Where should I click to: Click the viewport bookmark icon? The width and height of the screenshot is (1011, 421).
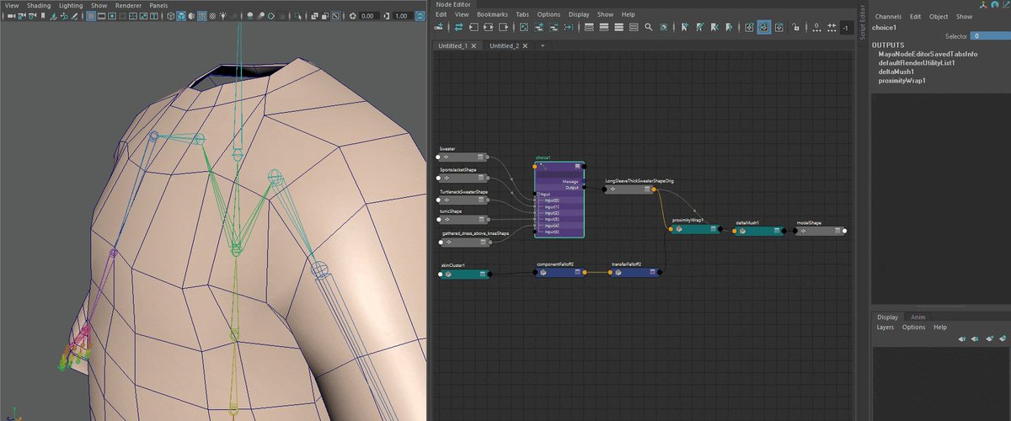(43, 16)
